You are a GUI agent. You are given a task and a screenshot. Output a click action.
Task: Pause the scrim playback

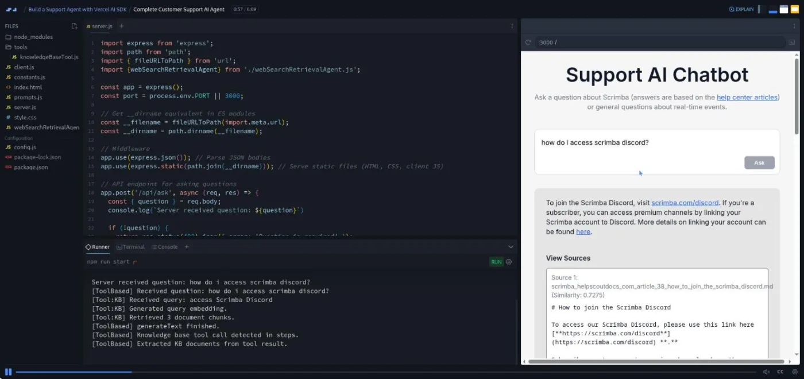tap(8, 372)
